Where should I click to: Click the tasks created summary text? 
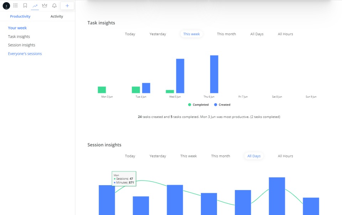(209, 117)
